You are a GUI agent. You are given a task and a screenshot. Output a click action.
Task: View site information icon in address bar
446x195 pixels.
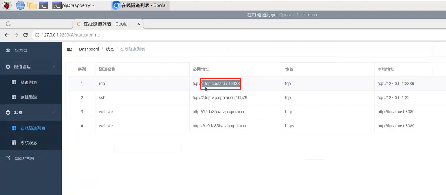(37, 35)
